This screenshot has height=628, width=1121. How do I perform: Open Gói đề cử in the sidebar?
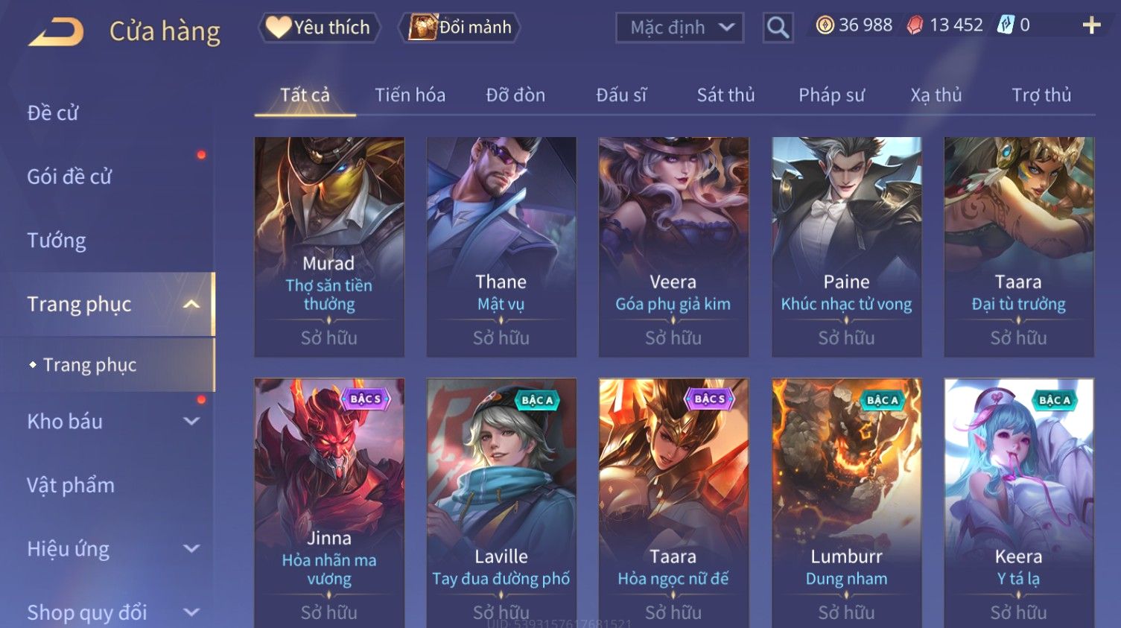(69, 177)
